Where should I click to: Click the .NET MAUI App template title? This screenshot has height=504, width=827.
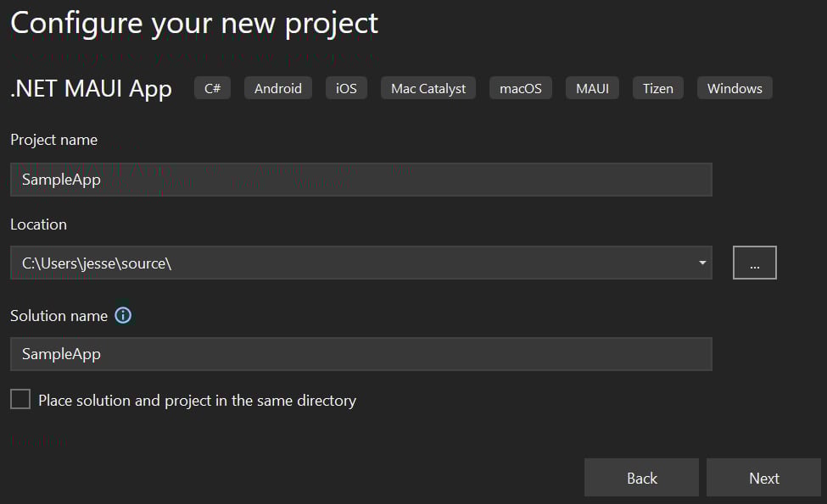[92, 89]
